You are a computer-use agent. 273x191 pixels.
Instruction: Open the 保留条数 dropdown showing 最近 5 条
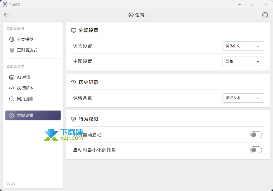[243, 98]
